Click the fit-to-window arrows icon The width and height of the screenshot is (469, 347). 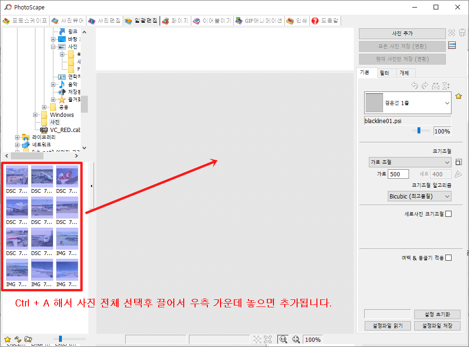pyautogui.click(x=268, y=339)
